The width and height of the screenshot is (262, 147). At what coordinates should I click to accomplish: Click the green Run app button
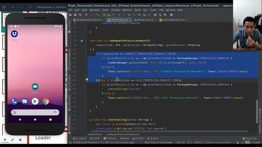click(x=119, y=15)
